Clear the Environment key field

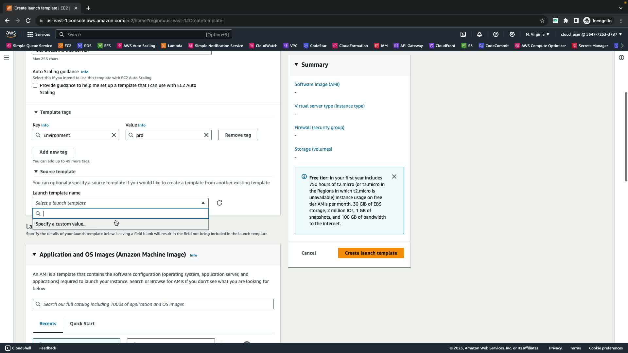click(x=114, y=135)
